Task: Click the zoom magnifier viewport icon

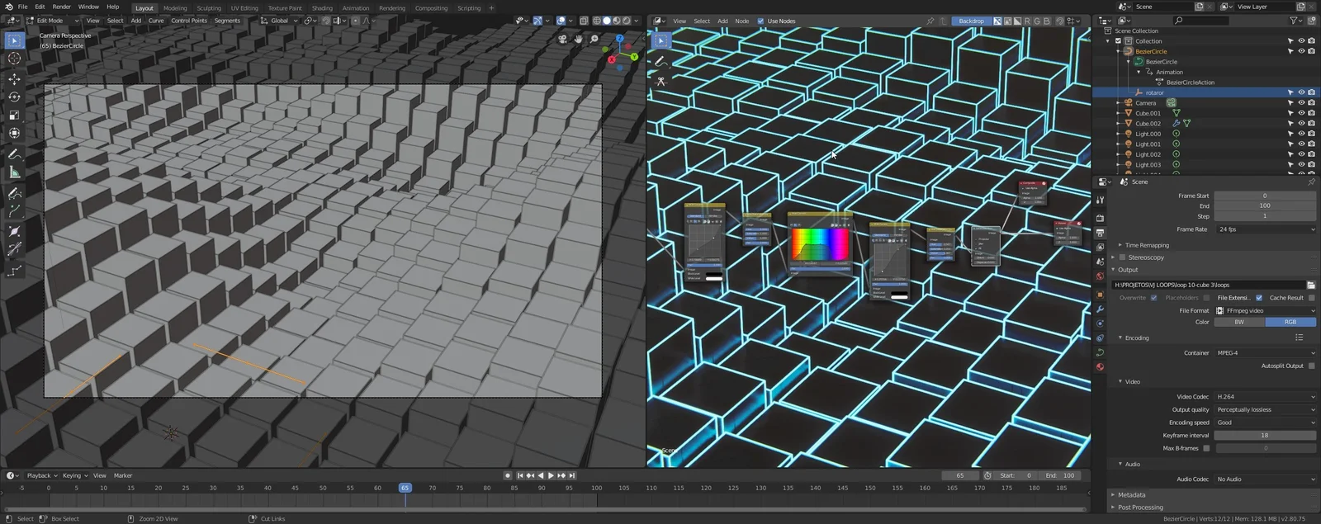Action: coord(594,39)
